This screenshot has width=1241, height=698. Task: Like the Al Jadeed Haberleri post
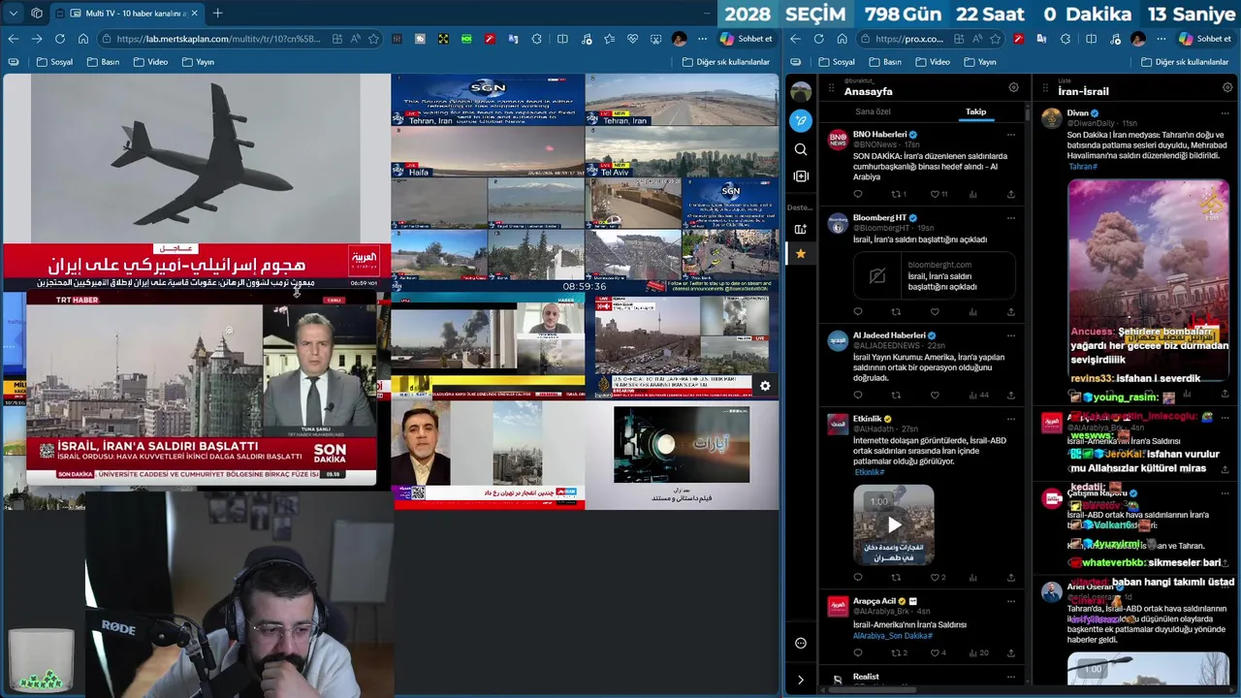[x=935, y=396]
